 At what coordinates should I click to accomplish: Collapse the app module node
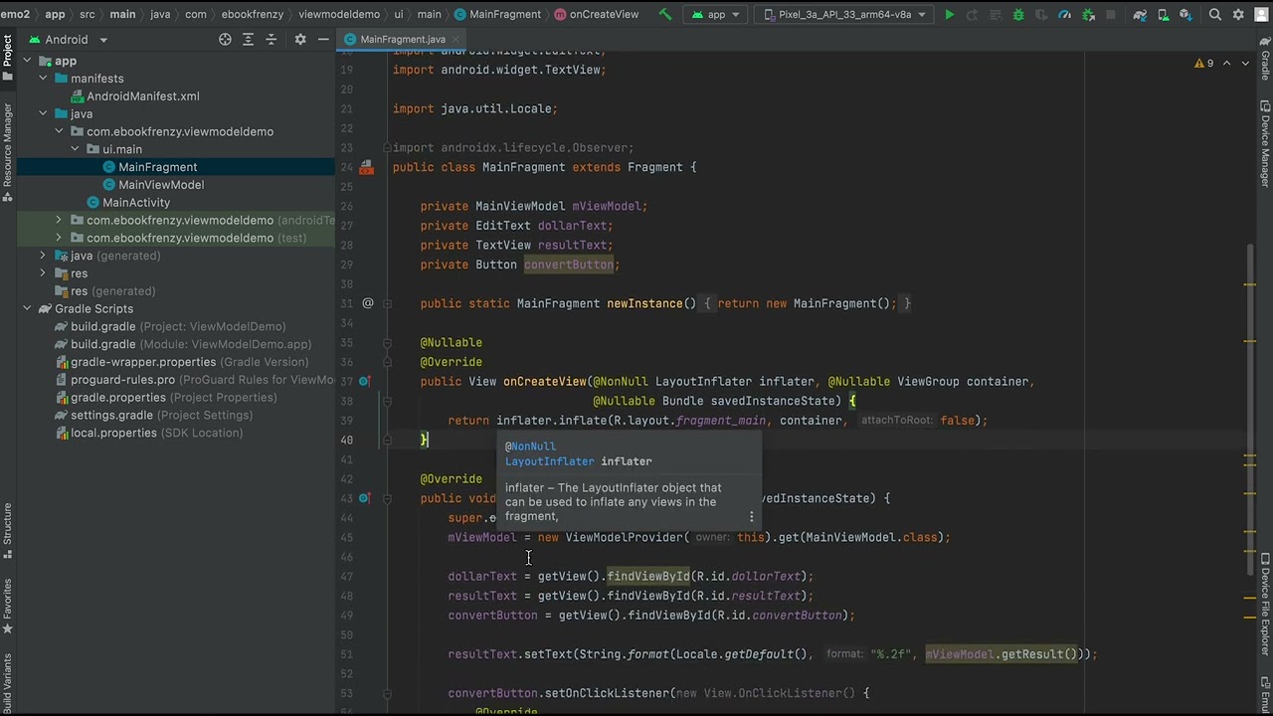pos(27,61)
